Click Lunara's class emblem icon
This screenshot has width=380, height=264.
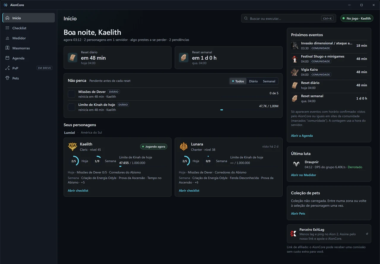pyautogui.click(x=184, y=146)
